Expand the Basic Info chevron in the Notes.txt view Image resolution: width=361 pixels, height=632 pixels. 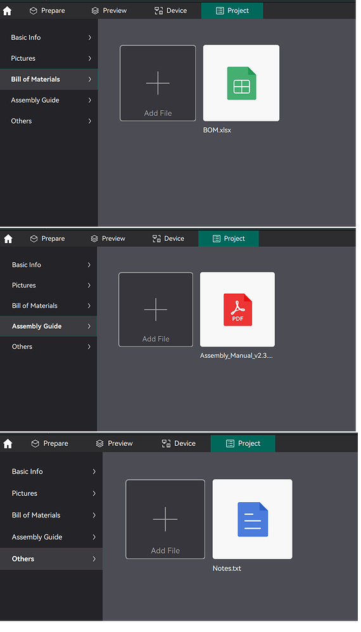(94, 472)
